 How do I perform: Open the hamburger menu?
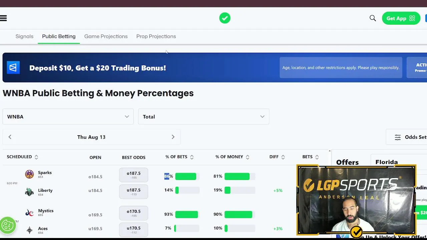3,18
